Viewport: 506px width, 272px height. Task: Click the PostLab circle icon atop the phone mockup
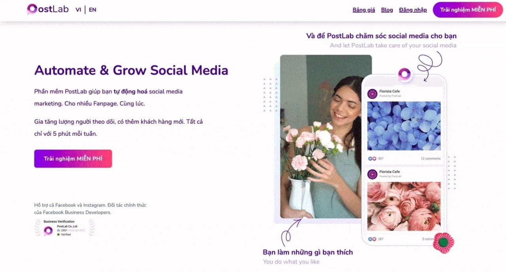(404, 74)
